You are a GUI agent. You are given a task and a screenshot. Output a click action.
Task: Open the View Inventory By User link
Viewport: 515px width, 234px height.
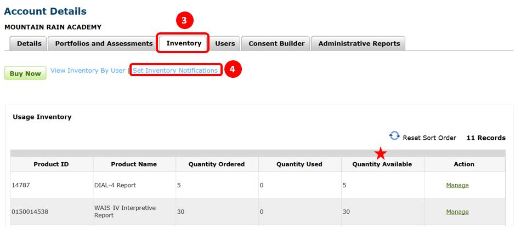88,71
